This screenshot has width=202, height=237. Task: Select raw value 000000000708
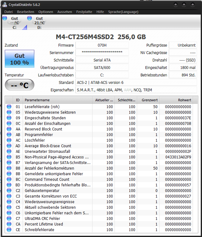(178, 124)
